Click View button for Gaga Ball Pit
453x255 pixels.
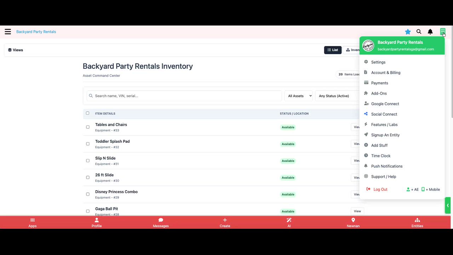(357, 211)
